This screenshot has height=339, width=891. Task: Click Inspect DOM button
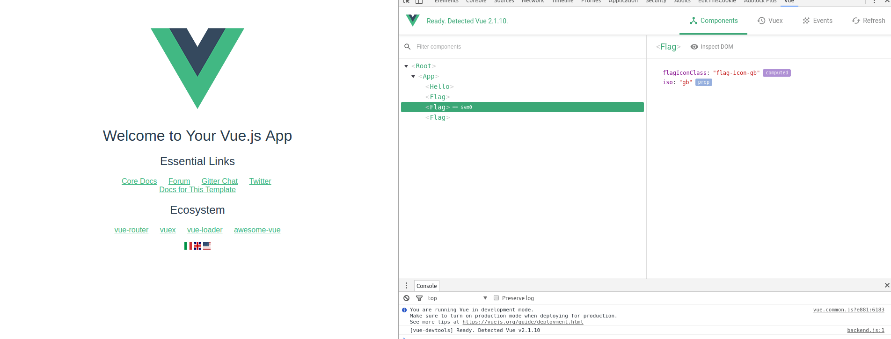(712, 47)
